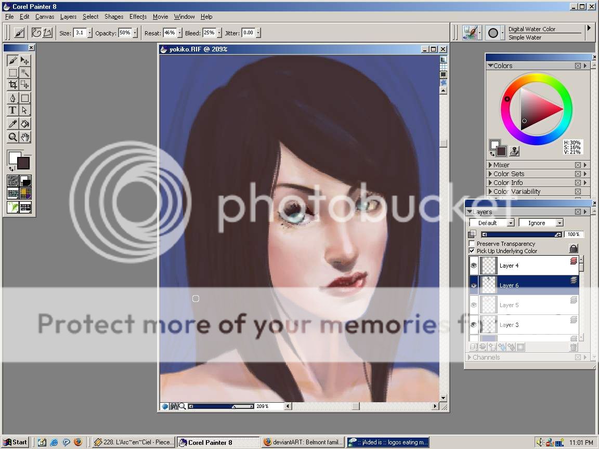This screenshot has width=599, height=449.
Task: Show Layer 5 with its eye icon
Action: [474, 305]
